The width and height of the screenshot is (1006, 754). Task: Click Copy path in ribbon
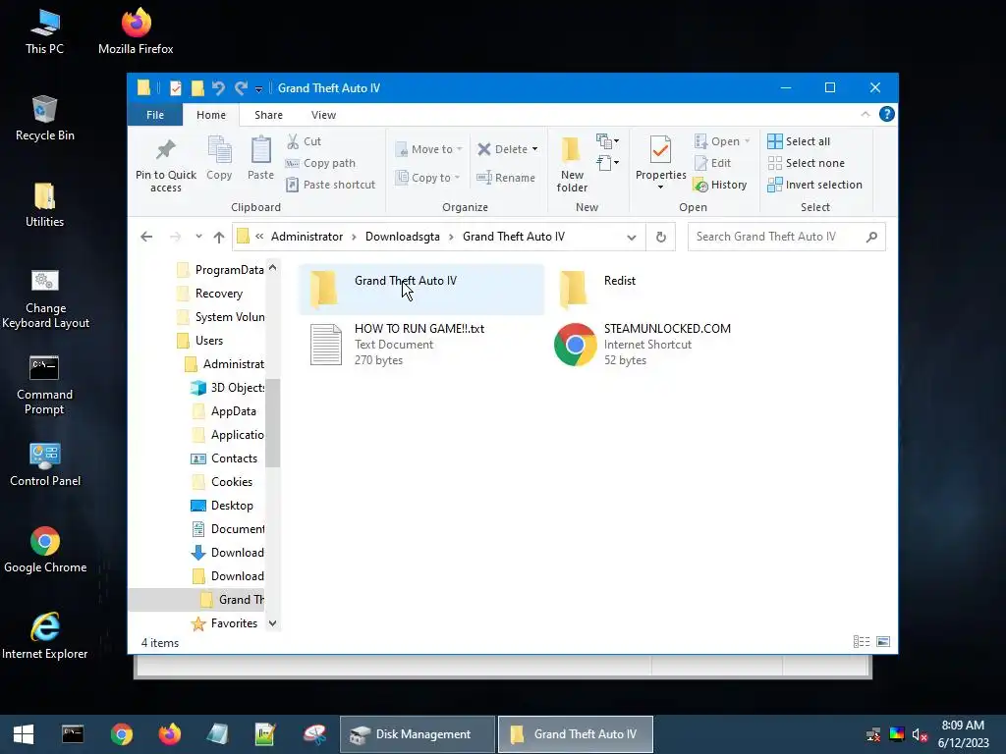[x=321, y=163]
